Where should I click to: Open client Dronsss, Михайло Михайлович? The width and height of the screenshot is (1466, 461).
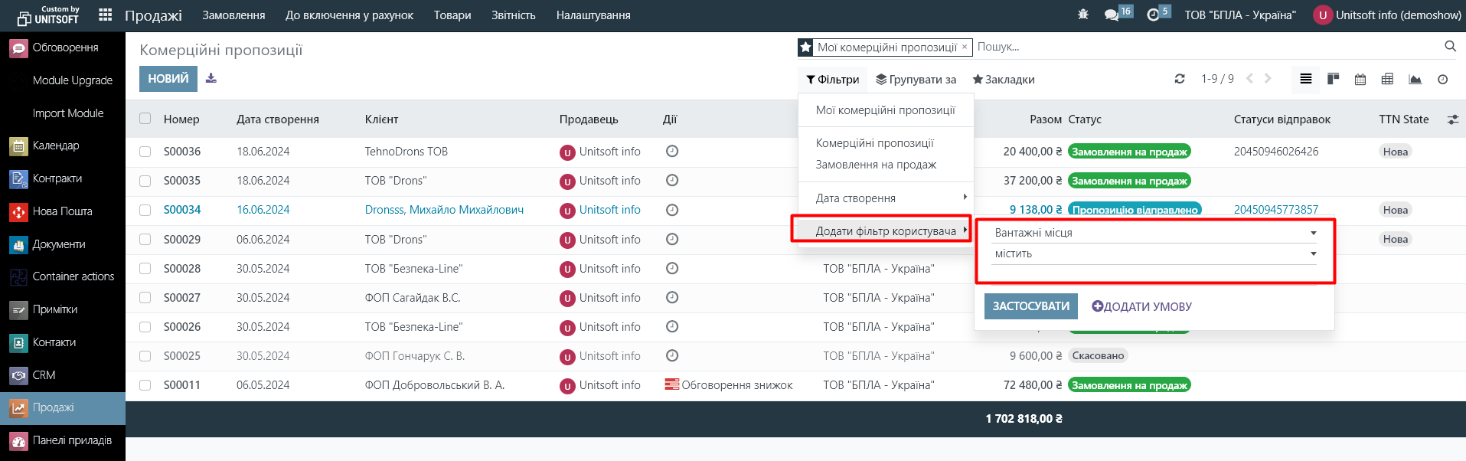444,210
